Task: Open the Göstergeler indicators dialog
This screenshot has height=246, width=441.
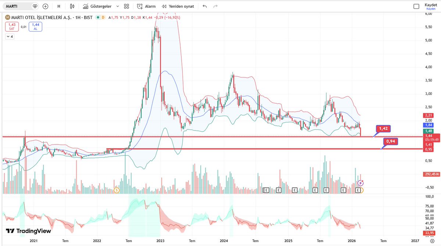Action: (97, 6)
